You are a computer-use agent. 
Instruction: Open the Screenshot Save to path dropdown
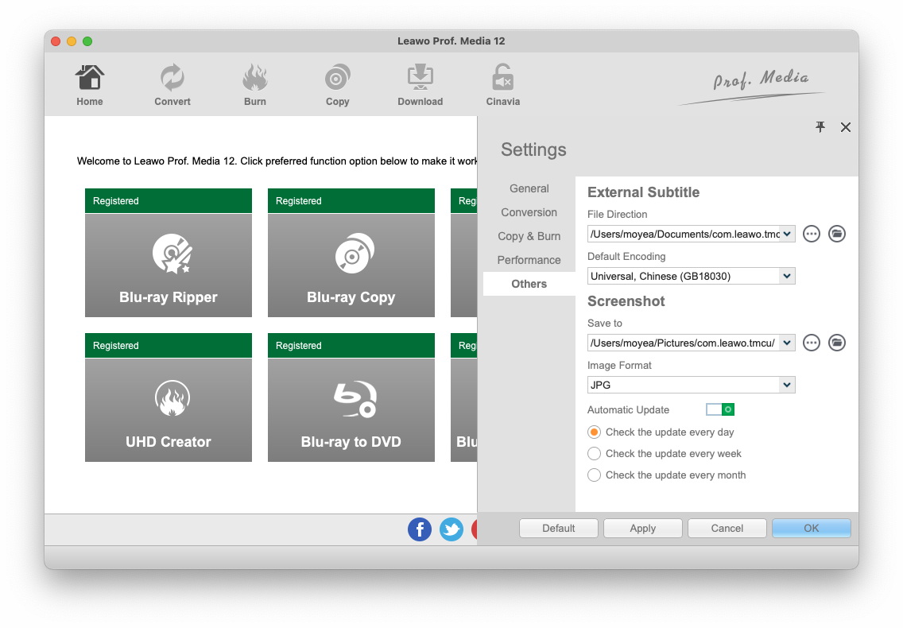pos(786,343)
